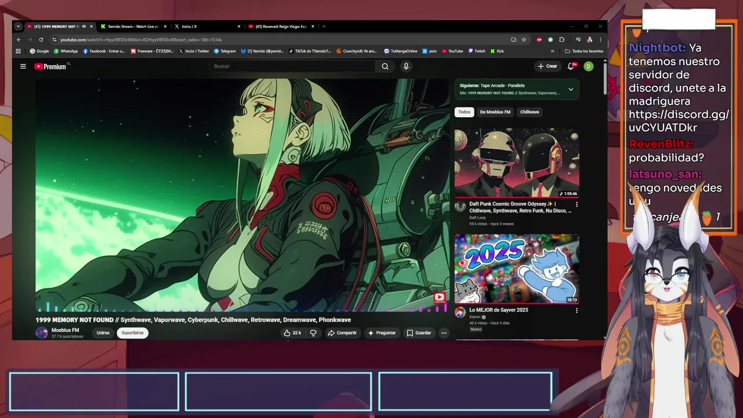Open the account avatar menu
The height and width of the screenshot is (418, 743).
pos(588,66)
